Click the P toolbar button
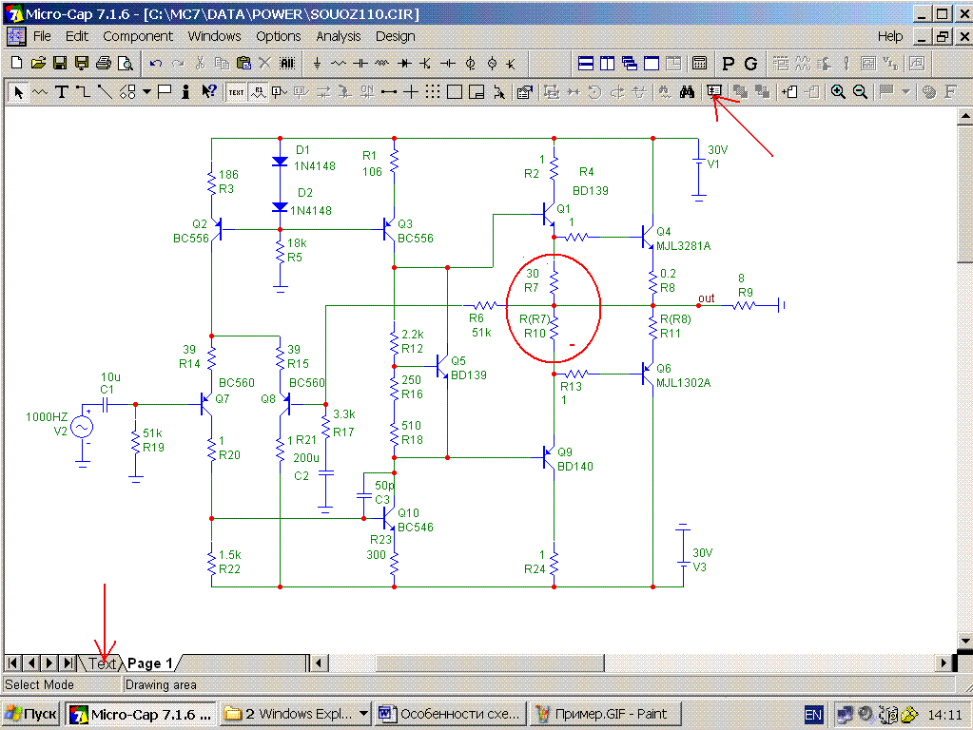Viewport: 973px width, 730px height. click(x=729, y=64)
